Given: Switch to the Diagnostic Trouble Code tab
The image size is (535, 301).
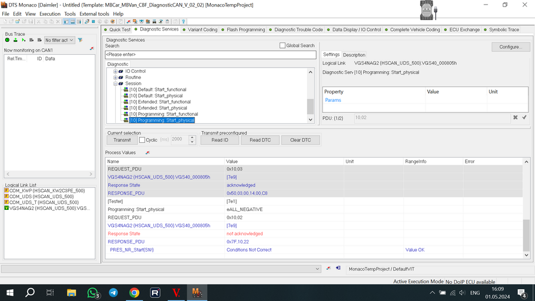Looking at the screenshot, I should point(296,30).
